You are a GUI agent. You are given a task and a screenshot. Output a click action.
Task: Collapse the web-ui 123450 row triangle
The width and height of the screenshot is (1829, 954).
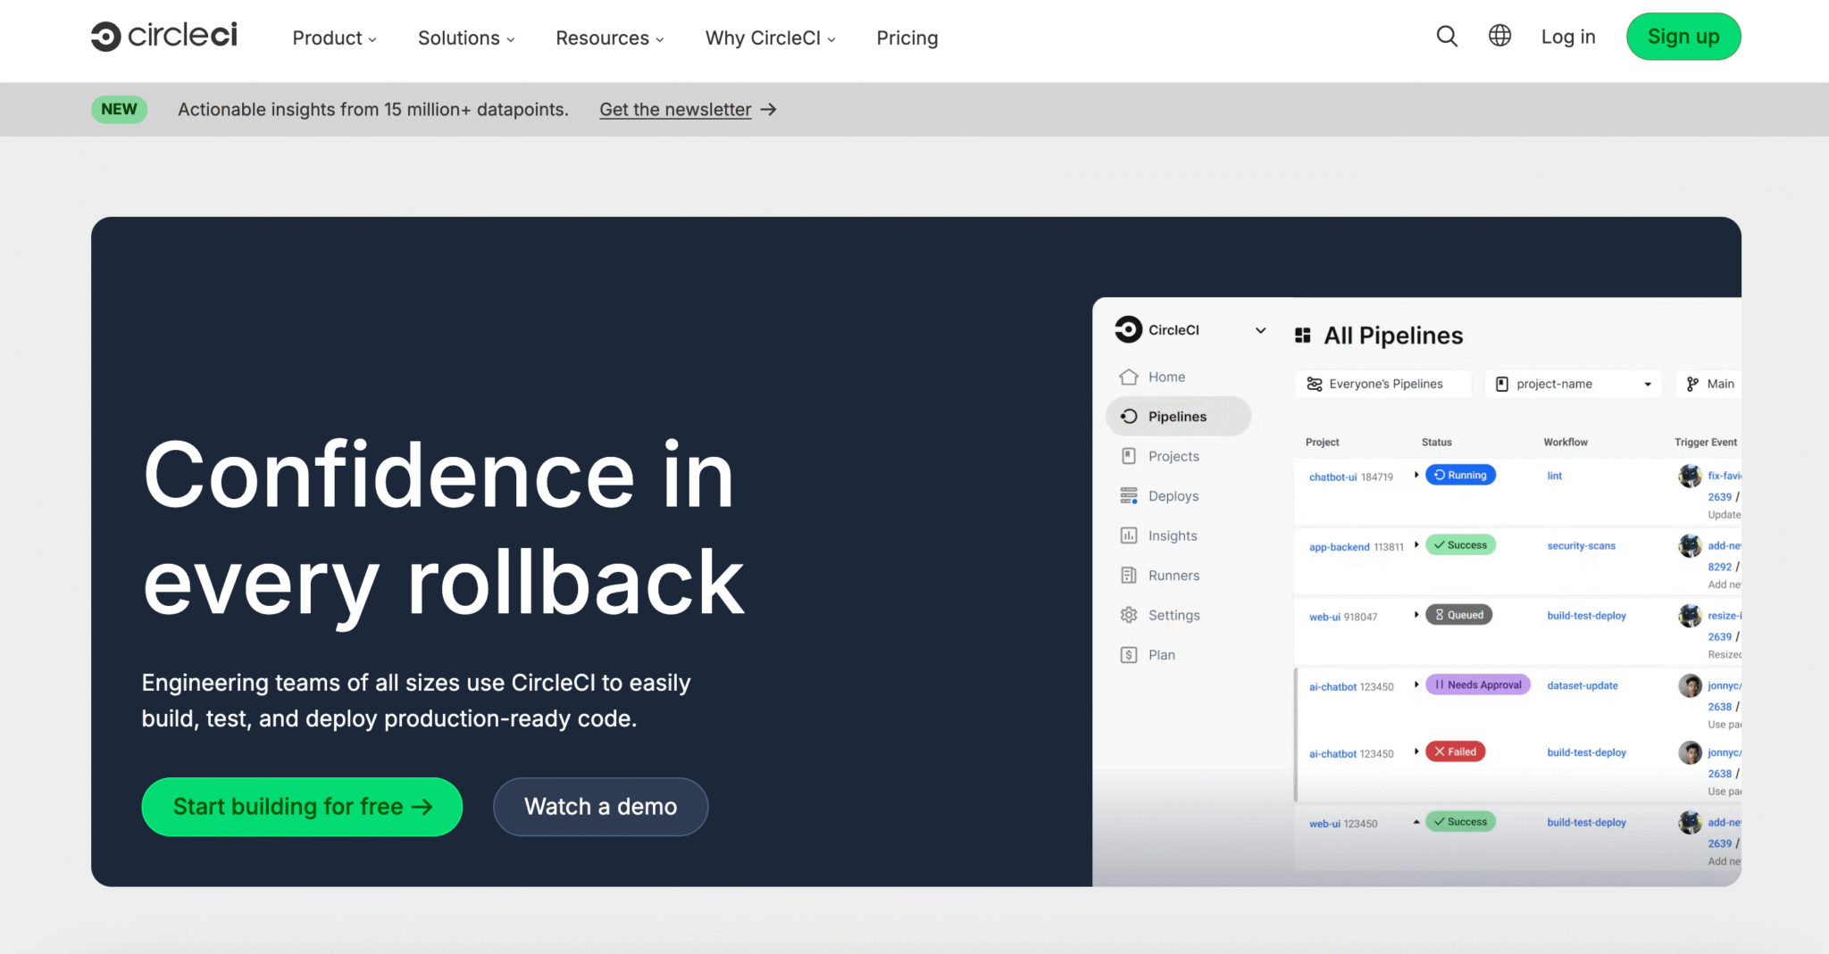[x=1416, y=822]
